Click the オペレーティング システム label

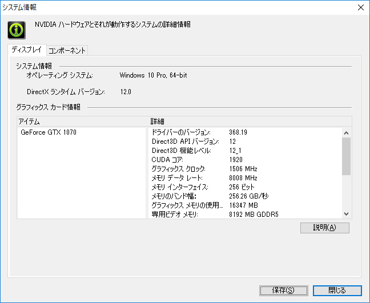coord(59,75)
